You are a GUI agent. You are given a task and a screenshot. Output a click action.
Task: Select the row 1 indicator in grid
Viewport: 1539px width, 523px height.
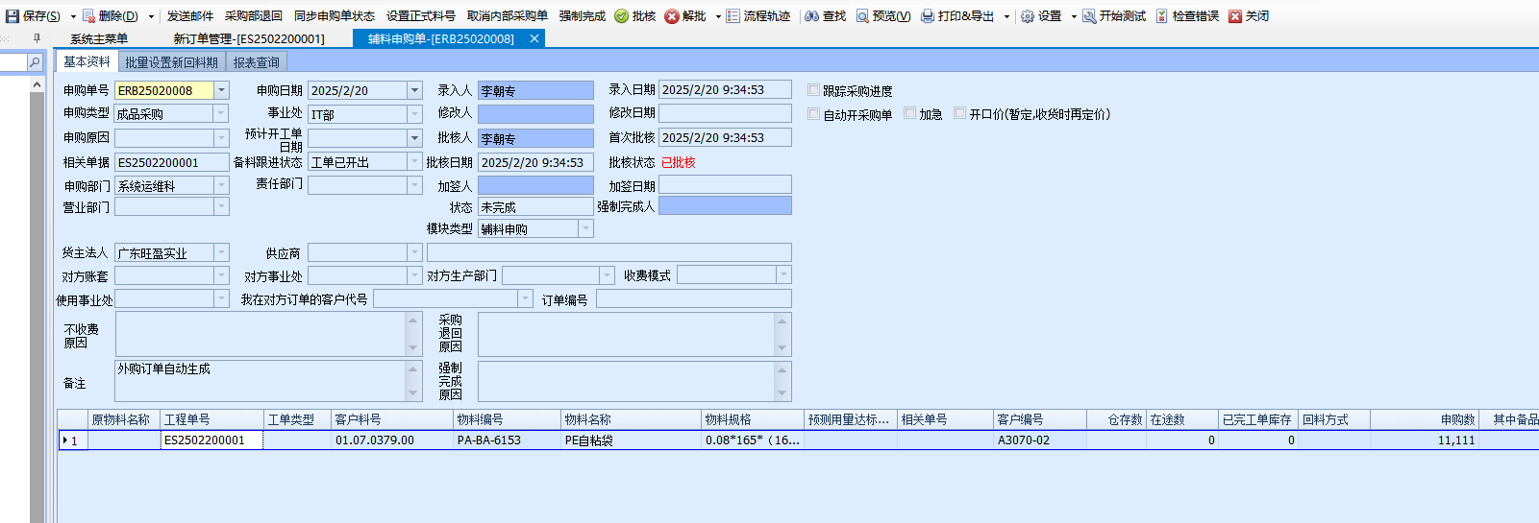[73, 440]
